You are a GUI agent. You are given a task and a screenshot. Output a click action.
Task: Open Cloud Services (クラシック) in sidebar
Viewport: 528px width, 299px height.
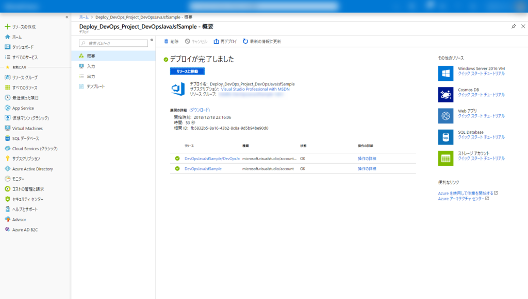[31, 149]
